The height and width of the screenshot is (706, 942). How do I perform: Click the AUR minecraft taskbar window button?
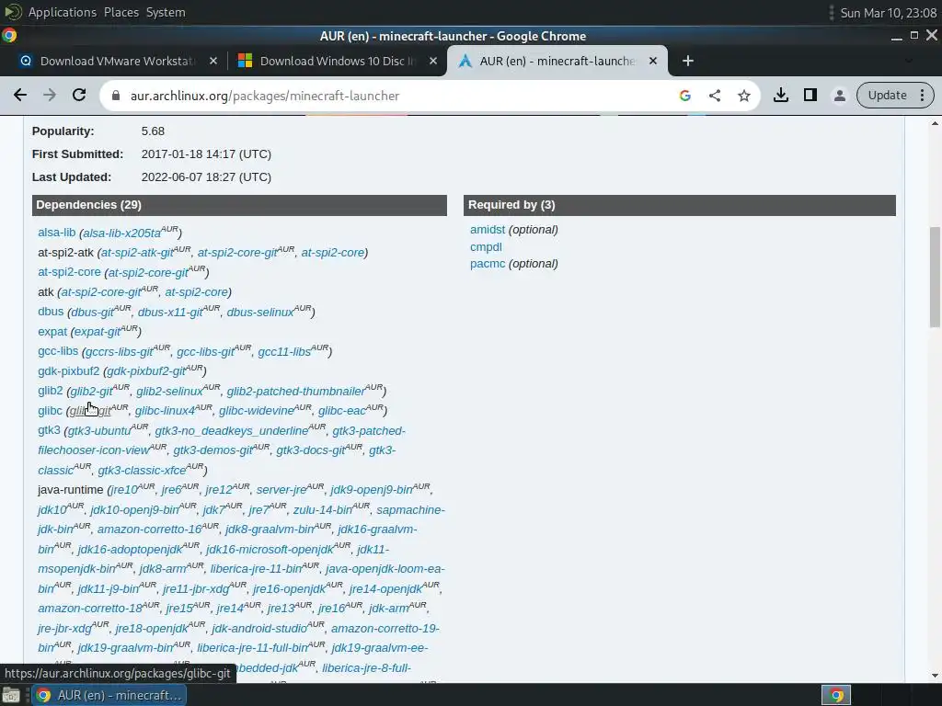tap(109, 695)
